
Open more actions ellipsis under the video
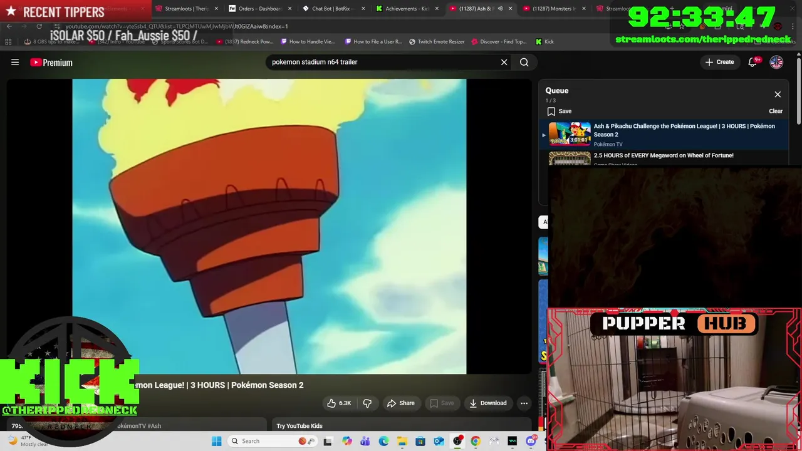(x=524, y=403)
